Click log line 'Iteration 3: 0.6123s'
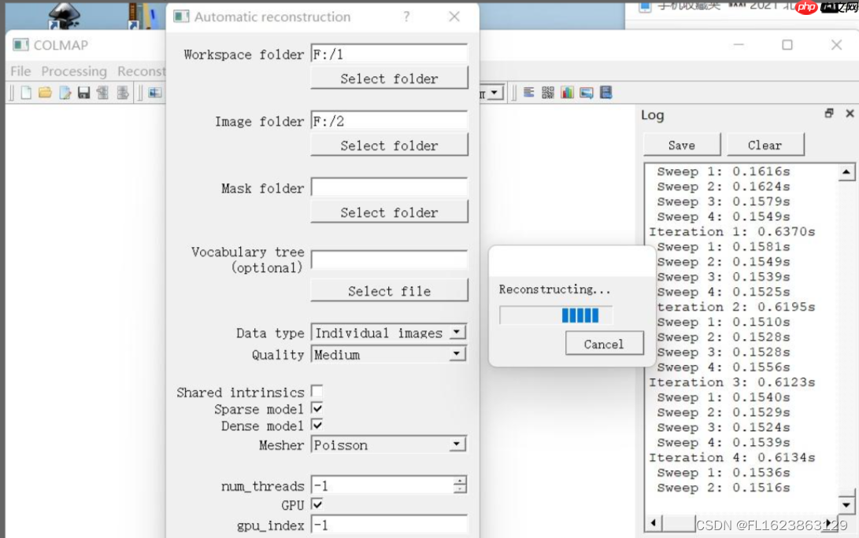This screenshot has width=859, height=538. pyautogui.click(x=732, y=382)
